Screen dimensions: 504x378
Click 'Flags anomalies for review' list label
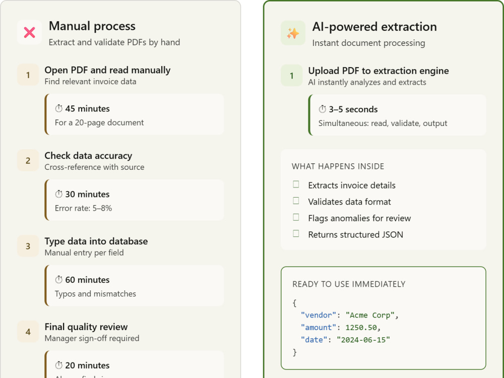[360, 218]
